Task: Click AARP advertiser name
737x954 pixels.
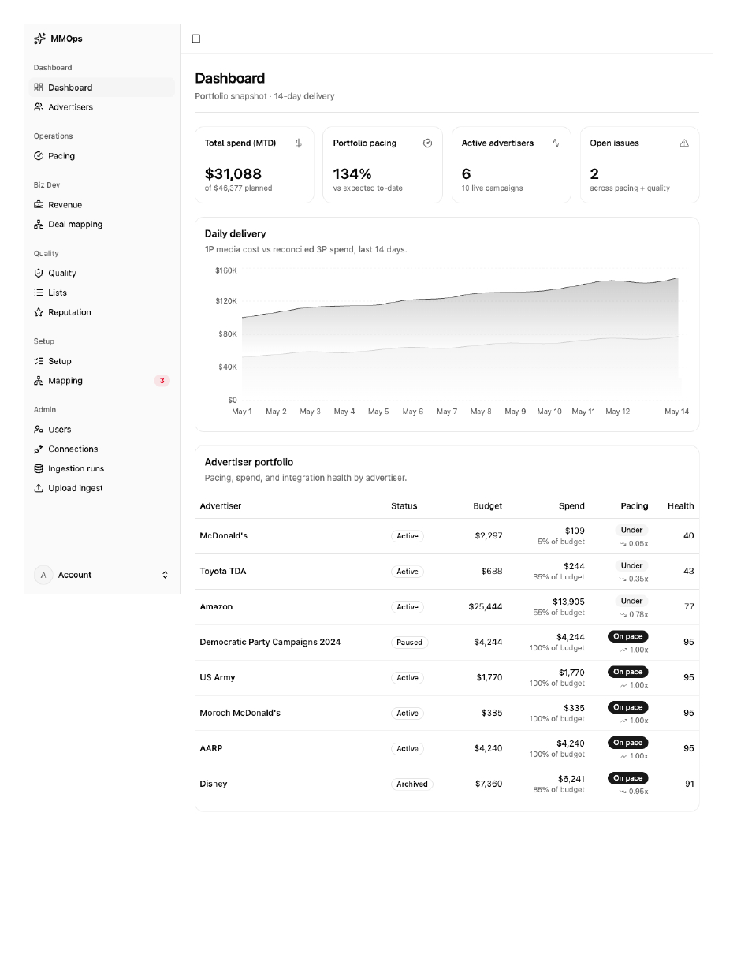Action: [211, 749]
